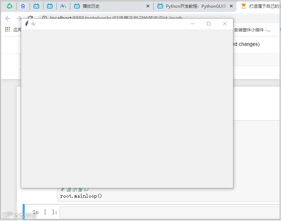Screen dimensions: 281x221
Task: Close the tk window
Action: pyautogui.click(x=225, y=24)
